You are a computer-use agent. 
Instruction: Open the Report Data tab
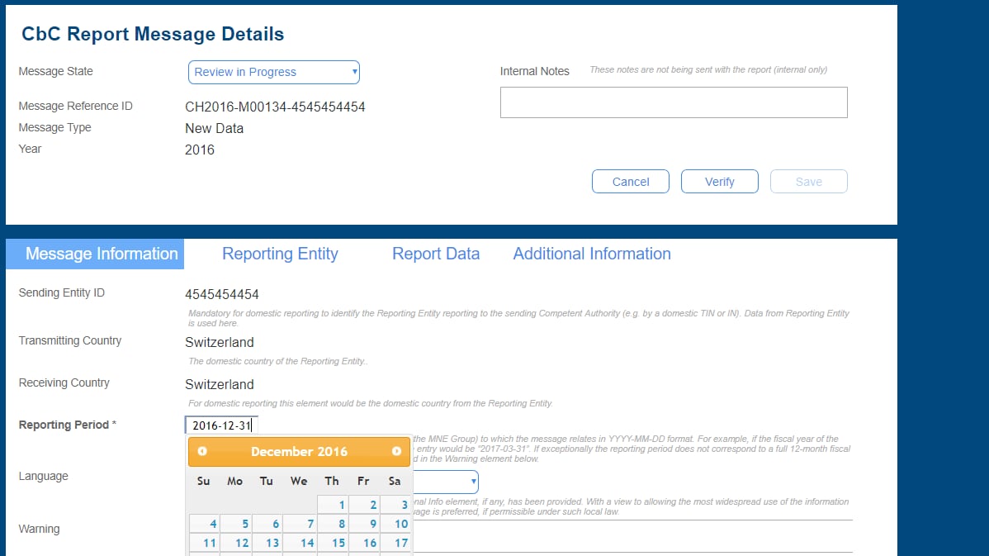(436, 254)
